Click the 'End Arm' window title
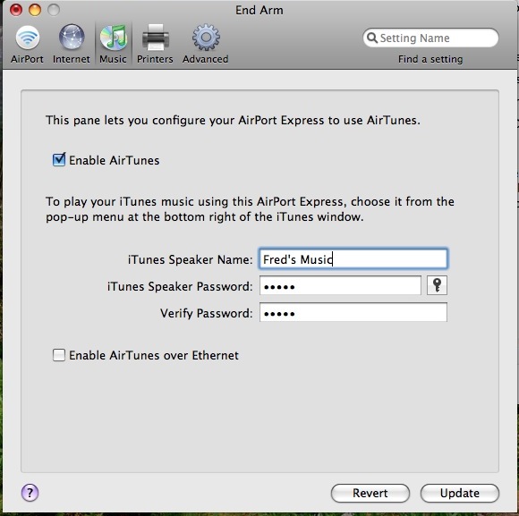This screenshot has height=516, width=519. pyautogui.click(x=259, y=10)
